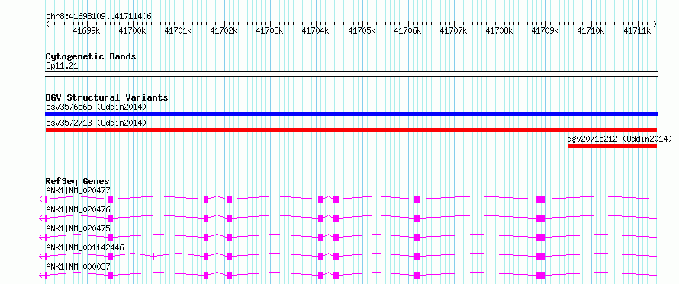Click the left arrow end of NM_020477
The width and height of the screenshot is (679, 284).
[41, 199]
